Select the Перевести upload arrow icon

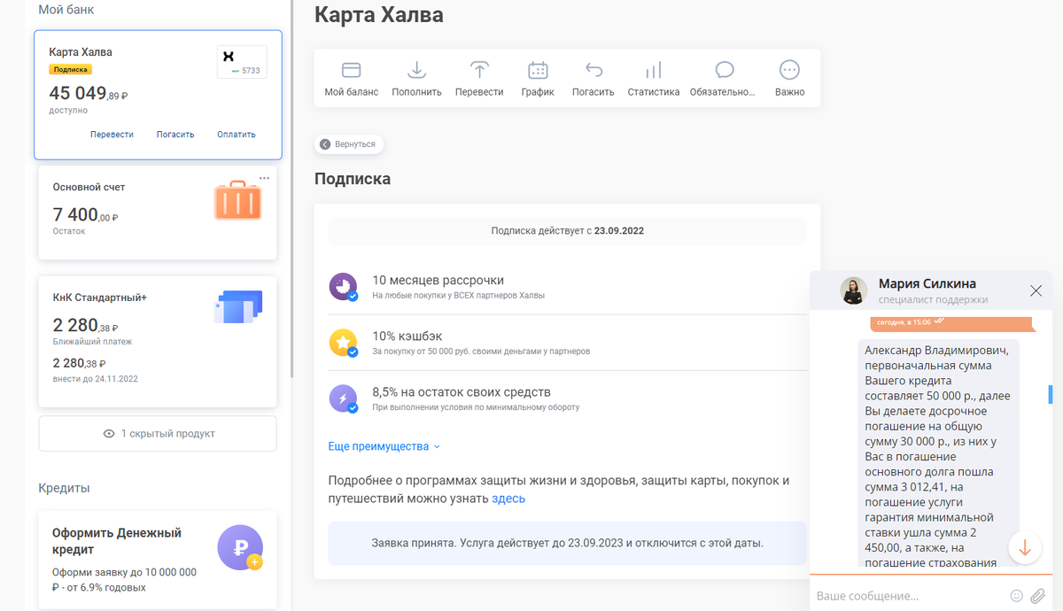coord(479,70)
